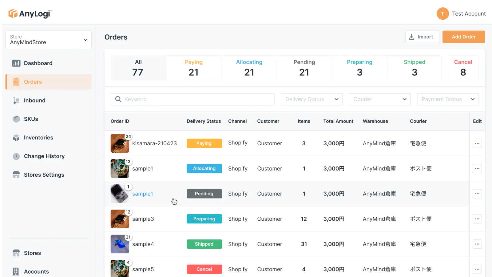Click the Inbound icon in the sidebar
The height and width of the screenshot is (277, 492).
[x=16, y=101]
